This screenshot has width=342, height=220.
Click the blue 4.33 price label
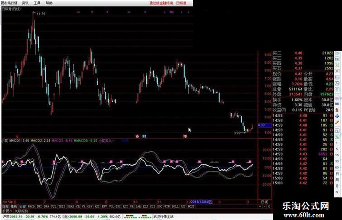point(264,125)
